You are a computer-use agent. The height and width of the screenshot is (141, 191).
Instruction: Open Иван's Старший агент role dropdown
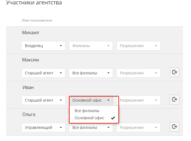tap(43, 100)
